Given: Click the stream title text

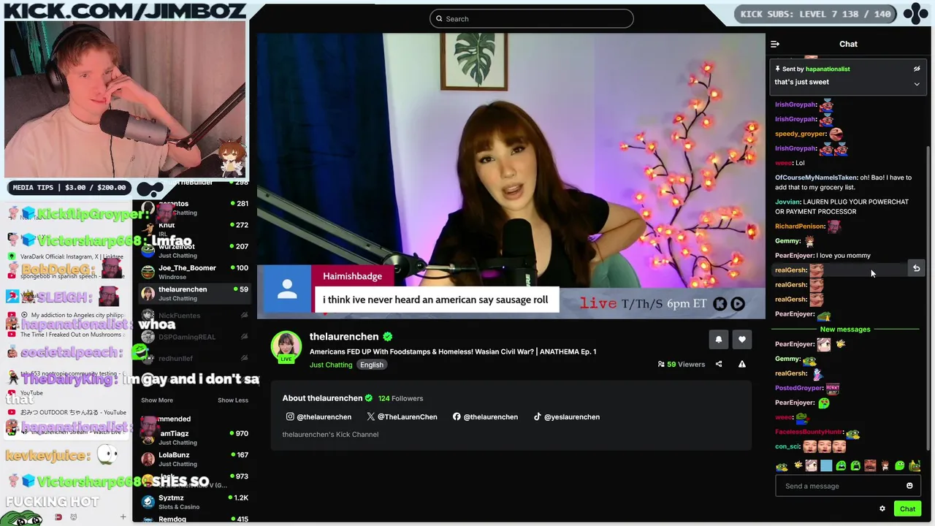Looking at the screenshot, I should coord(453,351).
